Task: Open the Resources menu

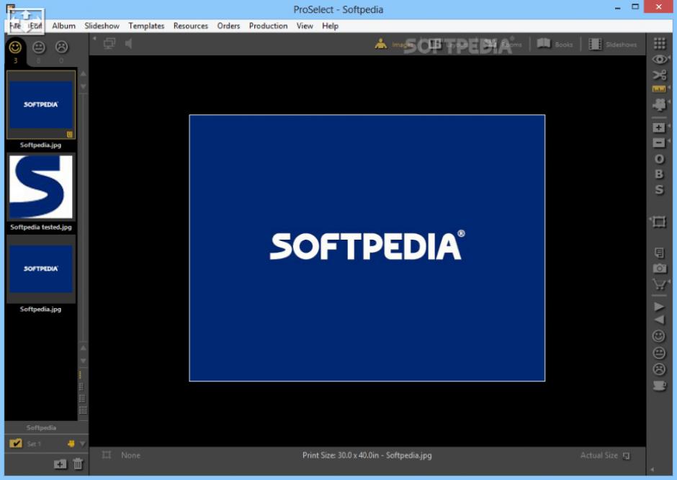Action: pos(190,26)
